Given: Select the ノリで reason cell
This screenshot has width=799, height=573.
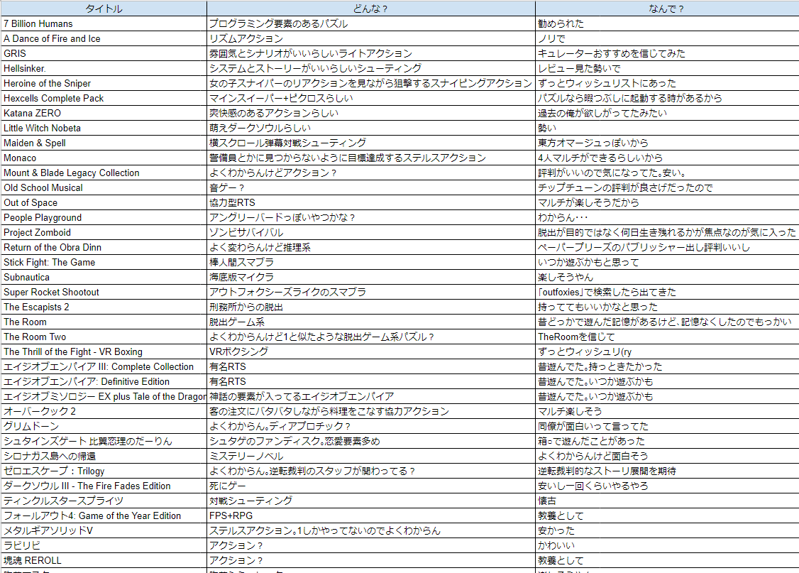Looking at the screenshot, I should click(x=667, y=38).
